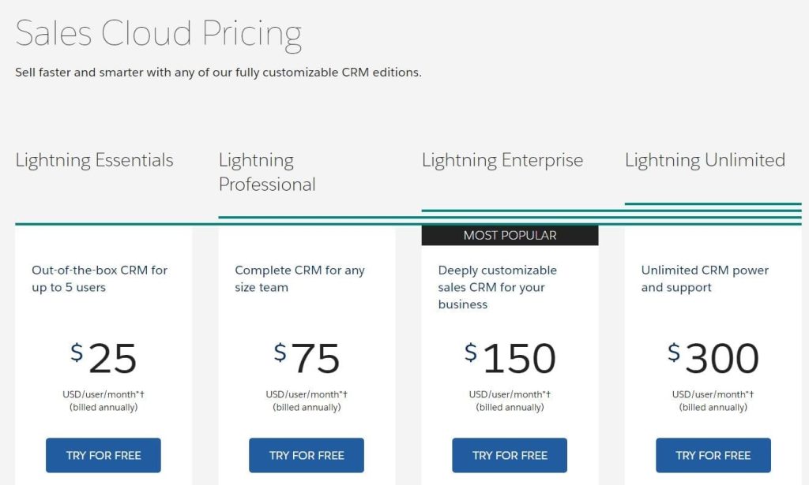Click the $300 price
809x485 pixels.
(713, 358)
